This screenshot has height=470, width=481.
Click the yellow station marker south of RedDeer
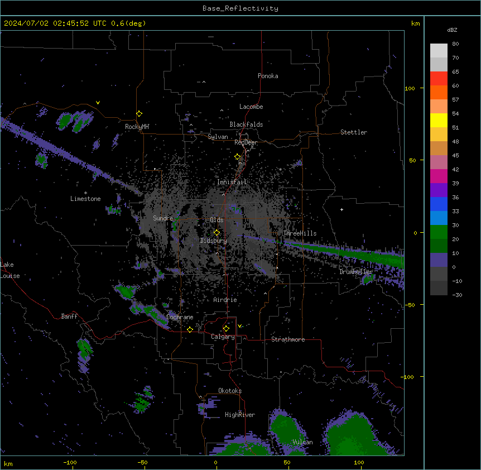238,157
